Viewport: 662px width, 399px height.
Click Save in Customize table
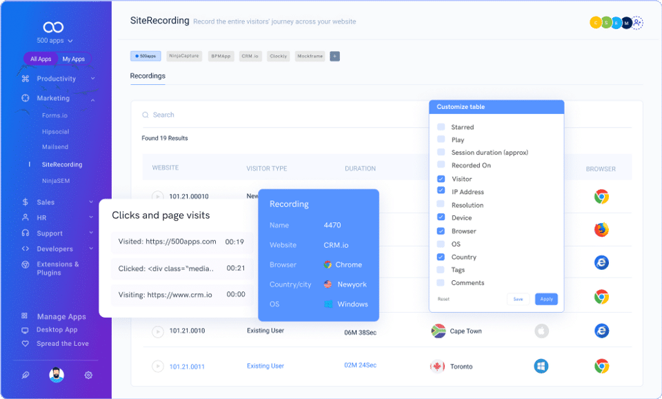(518, 299)
